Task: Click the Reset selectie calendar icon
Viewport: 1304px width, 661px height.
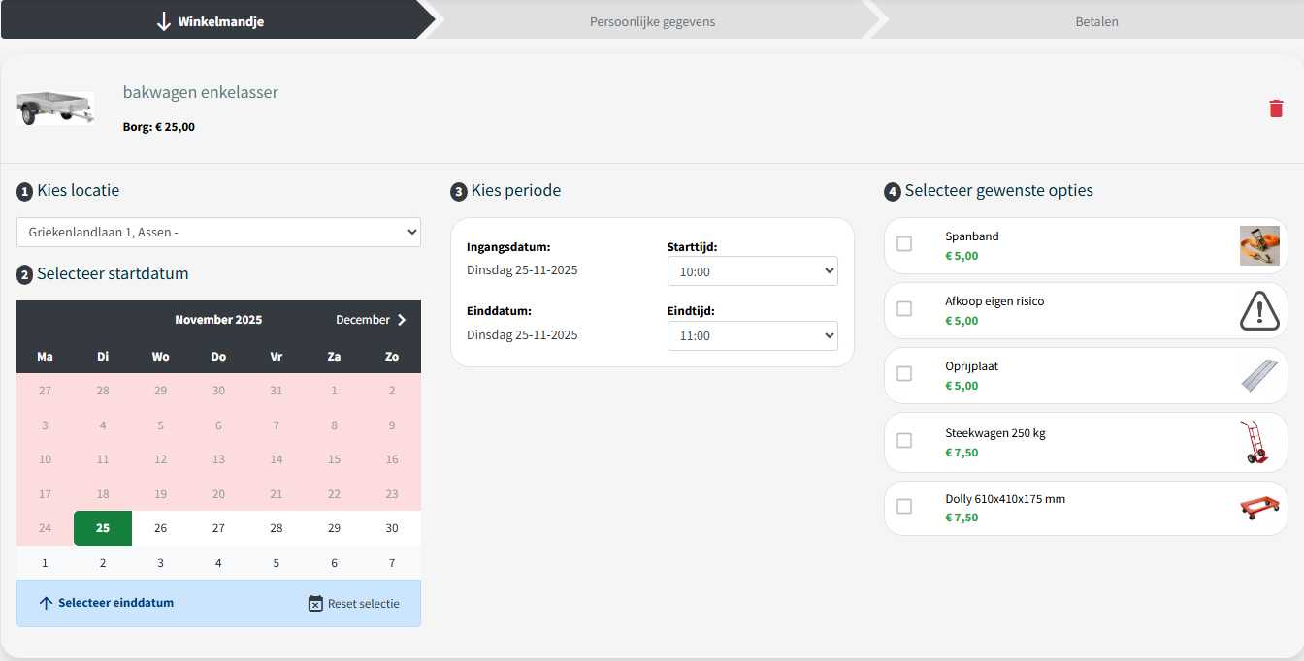Action: pos(315,604)
